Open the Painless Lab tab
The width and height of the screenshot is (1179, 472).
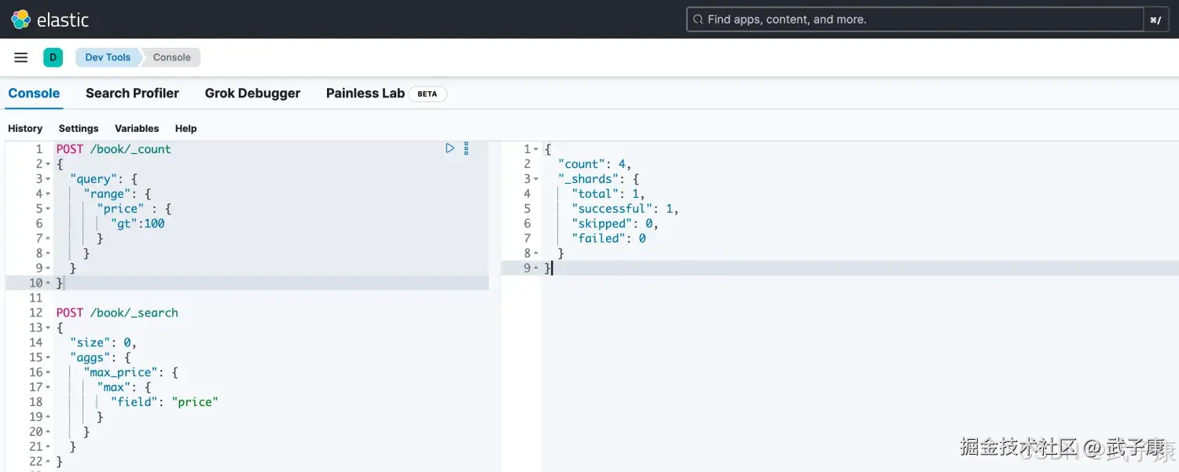(365, 93)
